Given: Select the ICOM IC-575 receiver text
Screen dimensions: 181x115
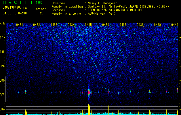Looking at the screenshot, I should click(115, 10).
